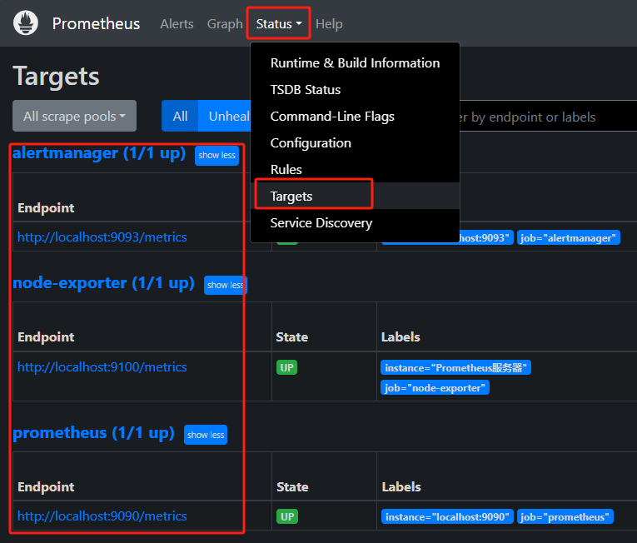Open http://localhost:9090/metrics endpoint link

click(x=102, y=516)
